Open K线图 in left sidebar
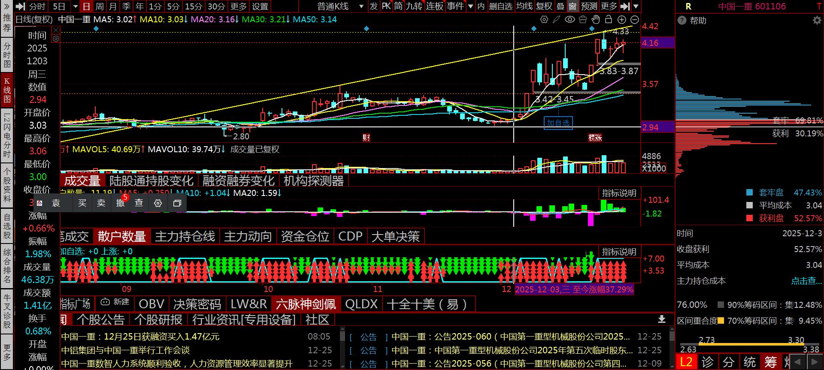Viewport: 824px width, 370px height. tap(7, 90)
